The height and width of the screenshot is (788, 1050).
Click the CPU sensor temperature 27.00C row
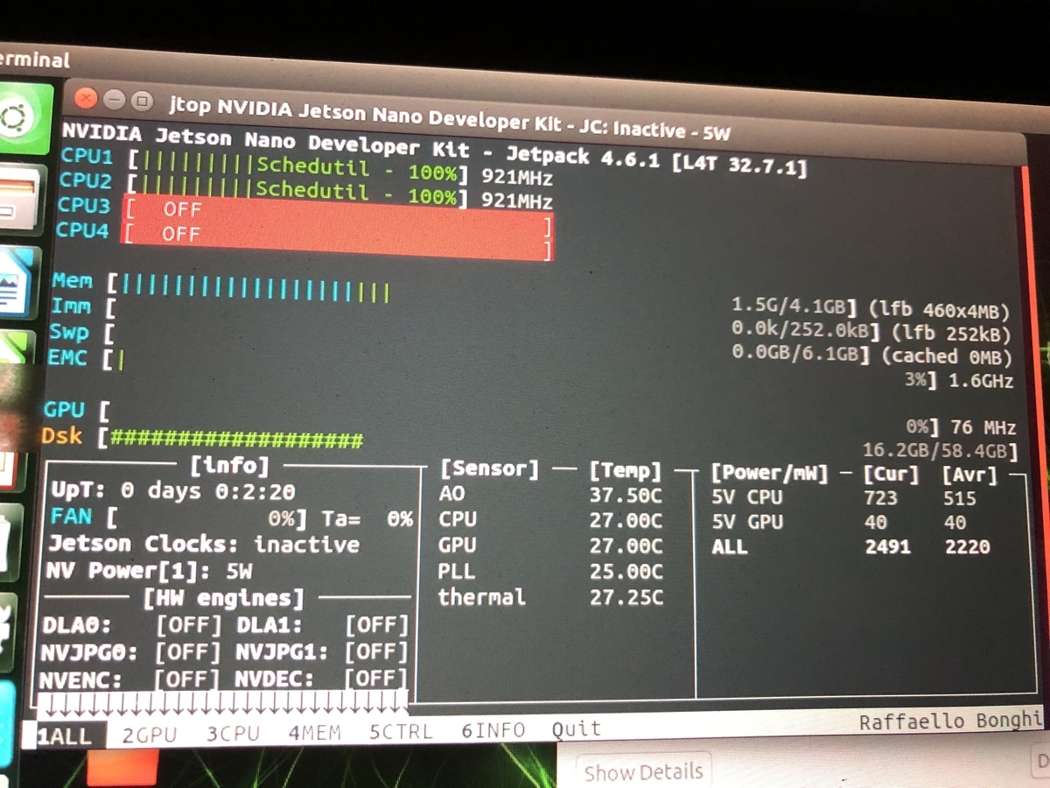(550, 520)
